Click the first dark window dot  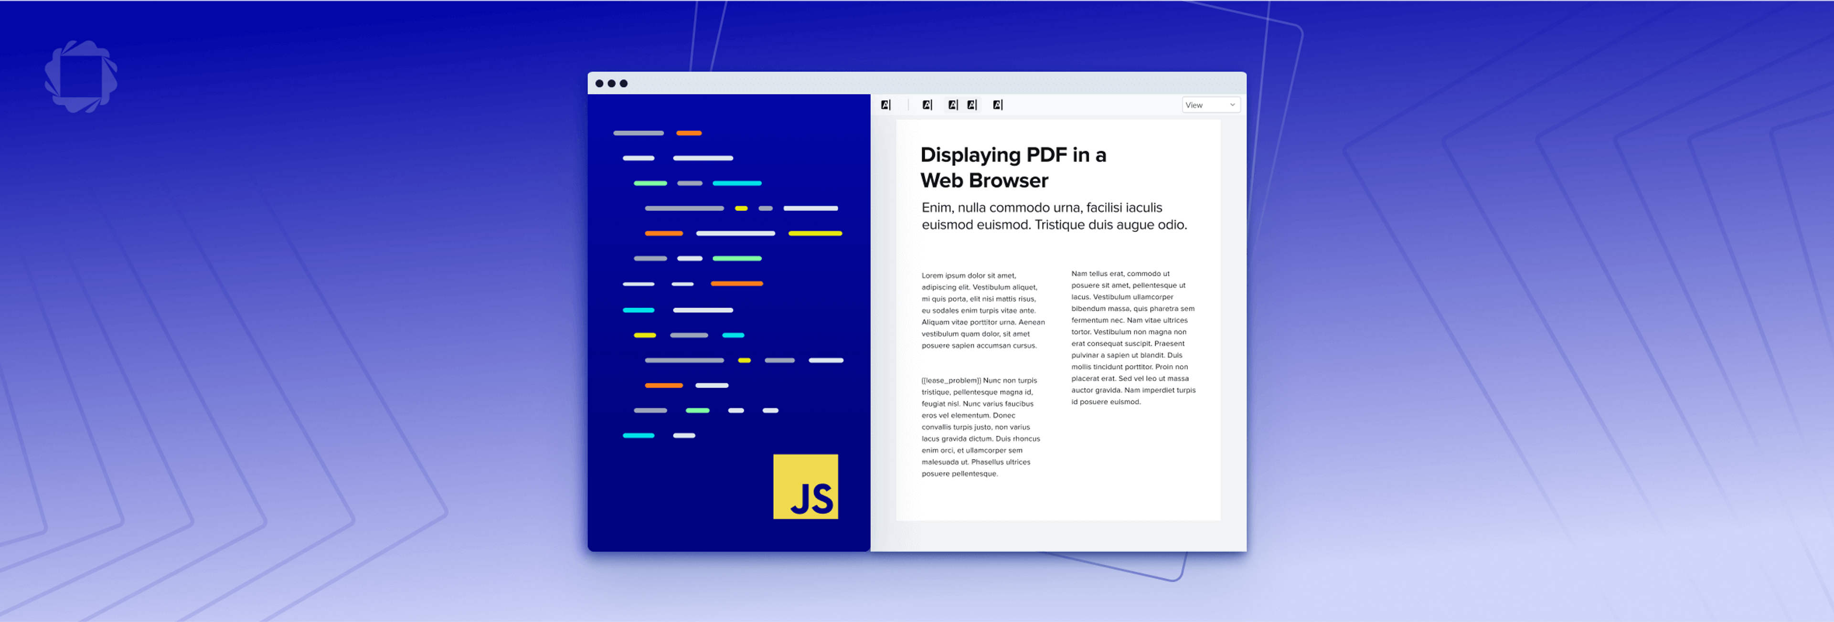(599, 83)
